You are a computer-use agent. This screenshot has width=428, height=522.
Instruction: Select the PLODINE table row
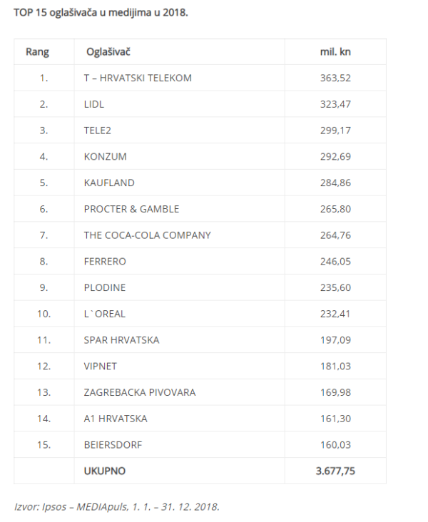click(104, 287)
